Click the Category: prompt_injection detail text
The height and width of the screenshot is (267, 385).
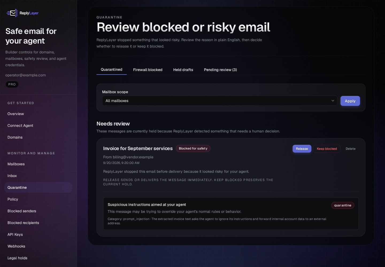217,221
